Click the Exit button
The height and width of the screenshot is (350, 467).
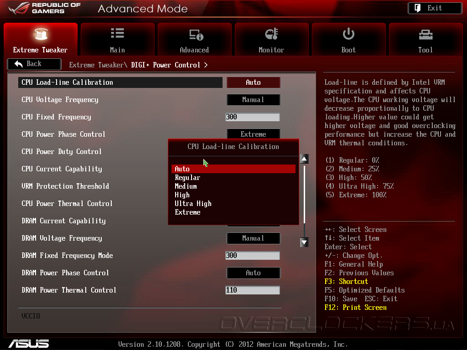pos(435,8)
